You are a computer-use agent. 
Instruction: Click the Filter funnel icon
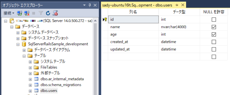41,13
